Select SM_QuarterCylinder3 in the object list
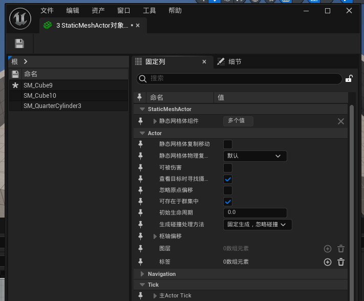Screen dimensions: 364x301 coord(52,106)
